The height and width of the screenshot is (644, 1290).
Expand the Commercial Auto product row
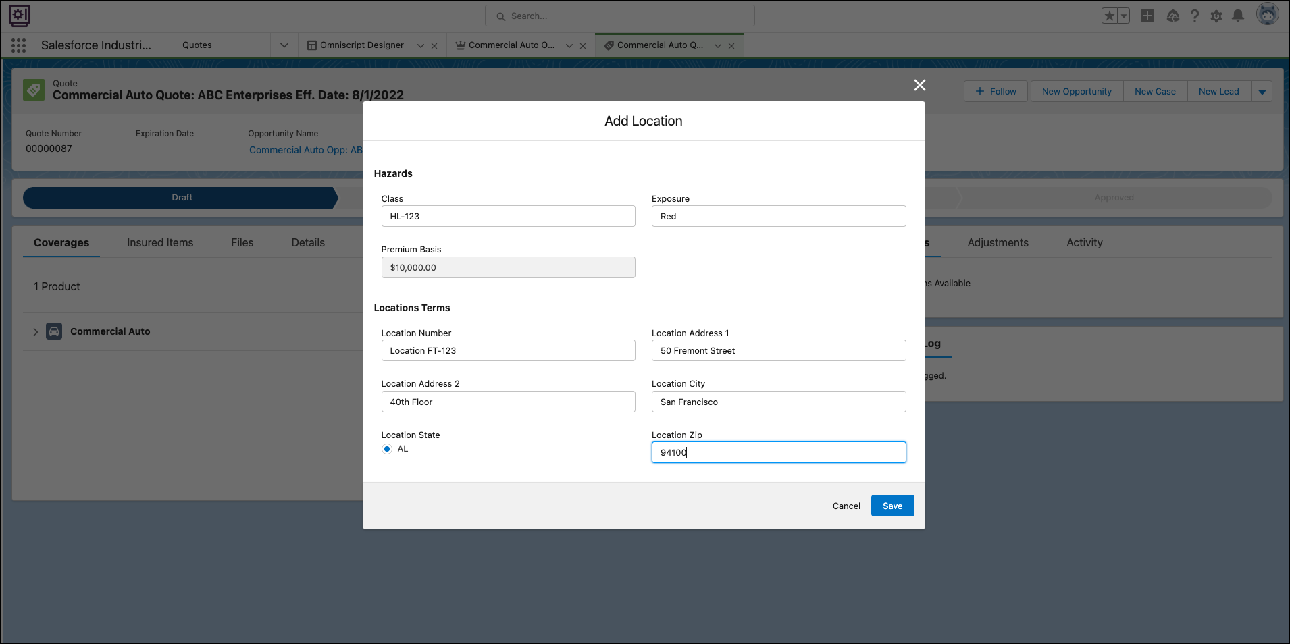click(36, 332)
